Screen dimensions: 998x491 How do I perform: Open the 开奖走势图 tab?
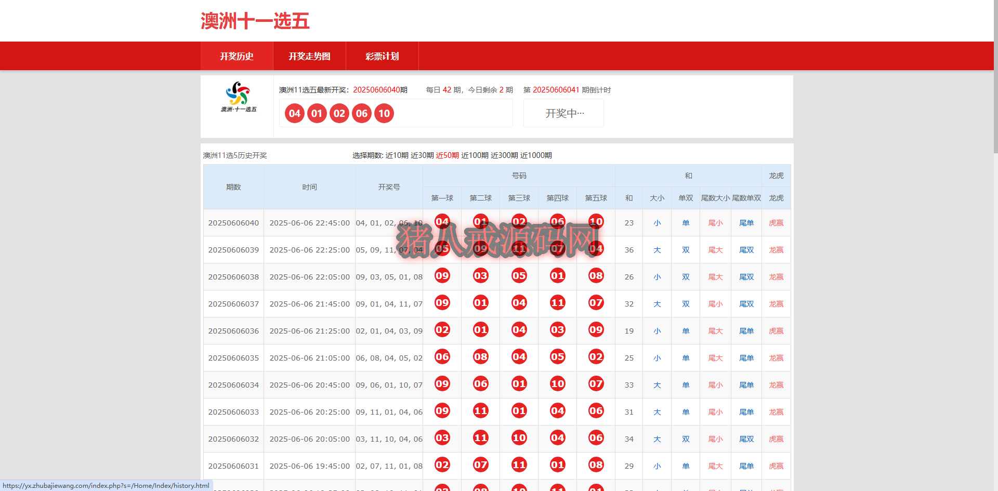click(309, 56)
